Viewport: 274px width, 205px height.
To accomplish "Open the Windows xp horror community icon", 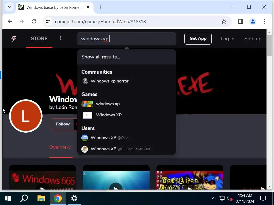I will (85, 81).
